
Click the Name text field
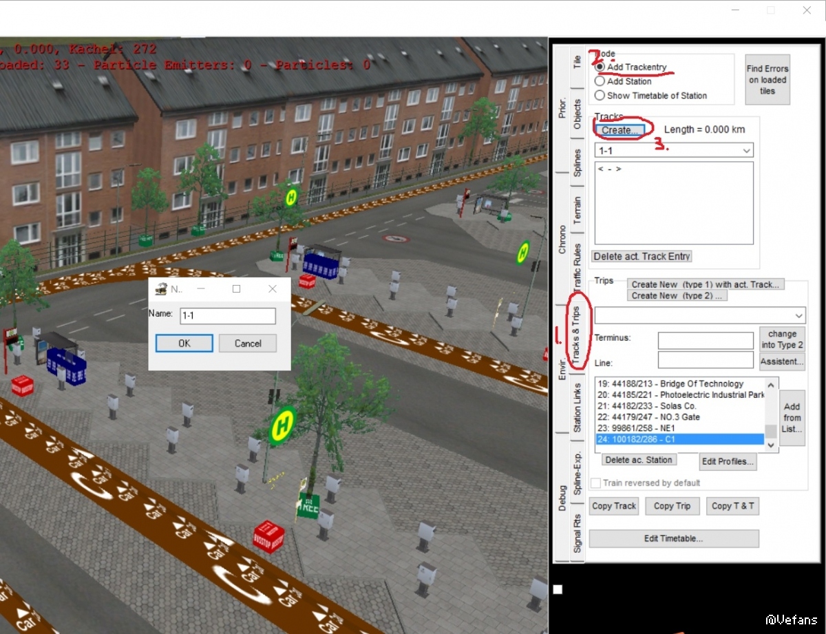pyautogui.click(x=227, y=316)
